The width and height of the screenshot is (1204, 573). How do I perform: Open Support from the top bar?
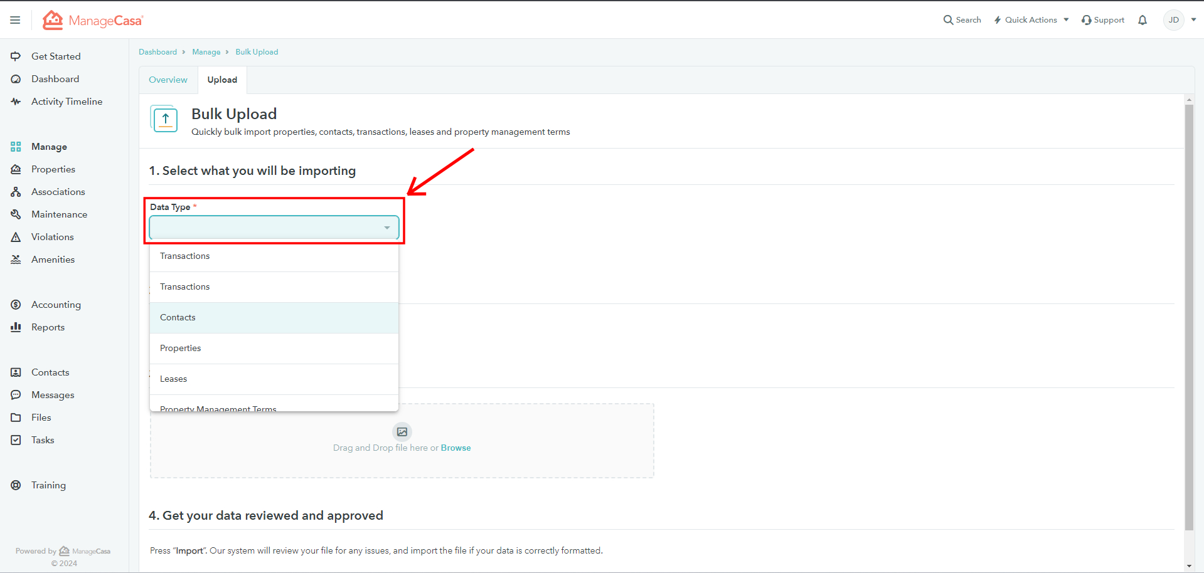[x=1102, y=19]
